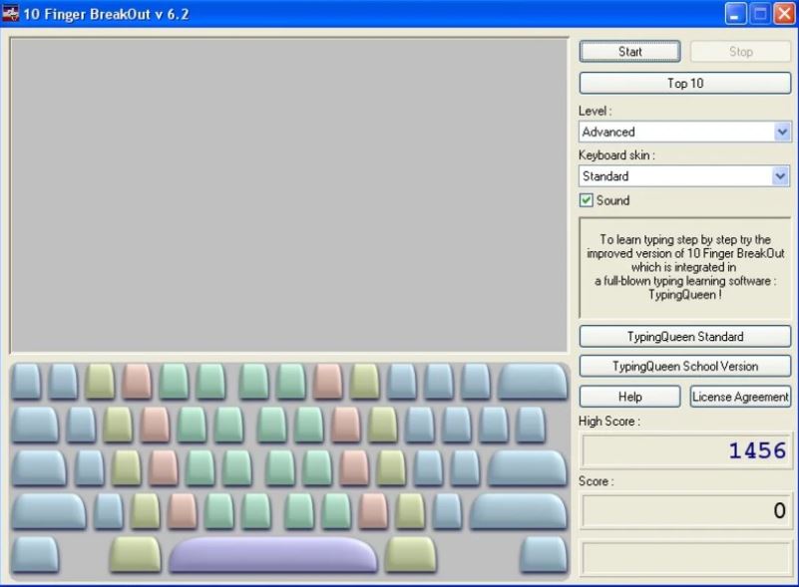The height and width of the screenshot is (587, 799).
Task: Click the empty status field below Score
Action: click(x=686, y=557)
